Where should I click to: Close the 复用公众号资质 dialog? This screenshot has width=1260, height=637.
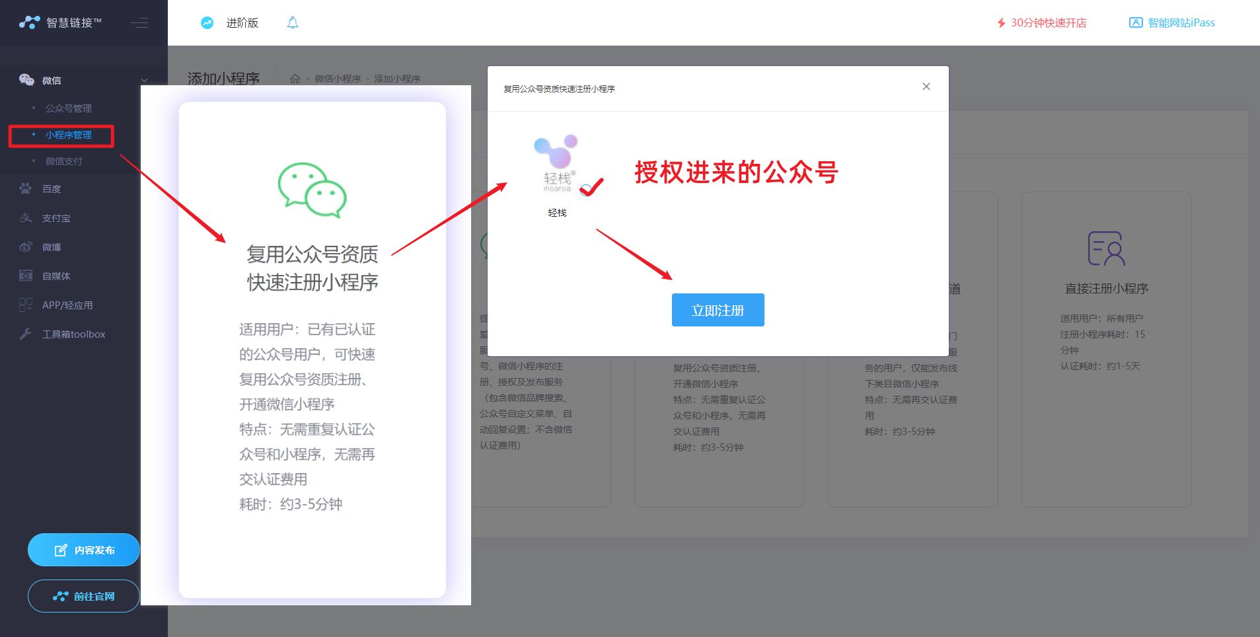(x=926, y=87)
